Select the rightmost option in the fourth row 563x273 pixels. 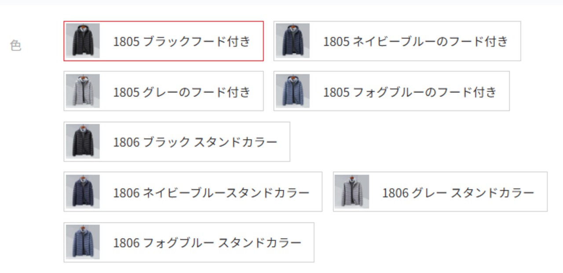pyautogui.click(x=440, y=192)
